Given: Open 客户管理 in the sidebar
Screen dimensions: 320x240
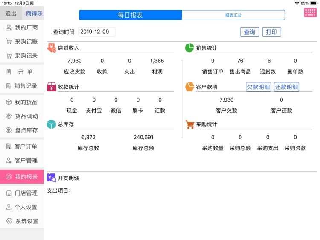Looking at the screenshot, I should click(22, 160).
